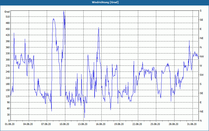The width and height of the screenshot is (209, 131).
Task: Select the y-axis value 0
Action: click(9, 121)
